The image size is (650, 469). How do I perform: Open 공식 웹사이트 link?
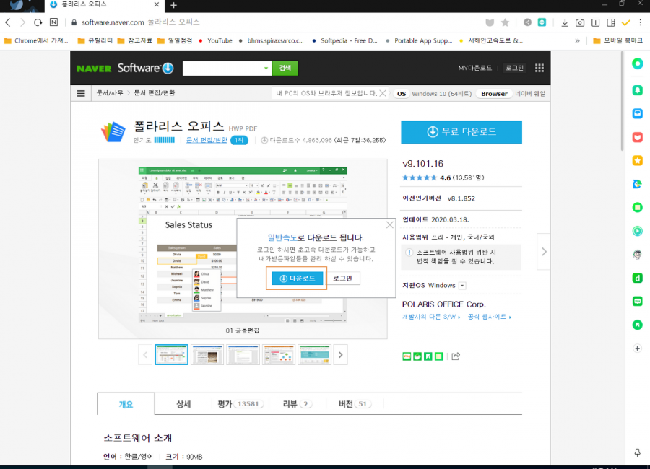point(489,317)
